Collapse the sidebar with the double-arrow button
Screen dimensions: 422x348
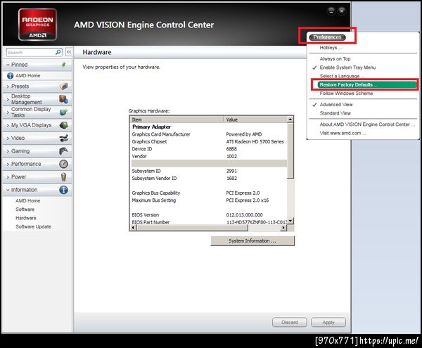pos(69,52)
